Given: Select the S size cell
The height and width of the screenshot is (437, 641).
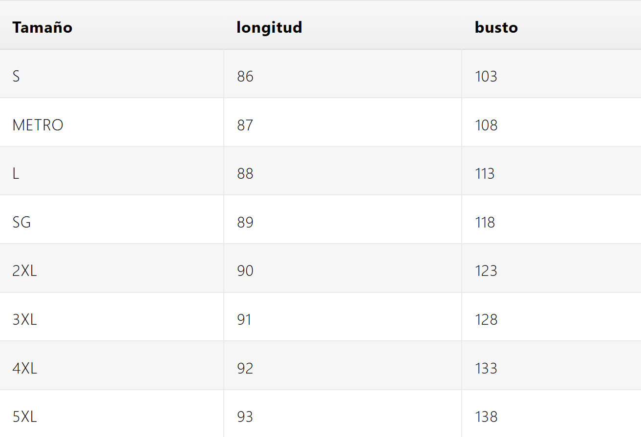Looking at the screenshot, I should click(x=16, y=76).
